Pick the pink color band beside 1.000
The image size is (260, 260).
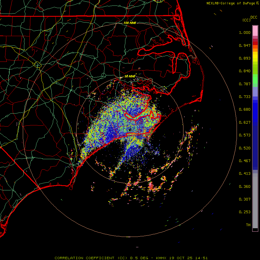[255, 31]
